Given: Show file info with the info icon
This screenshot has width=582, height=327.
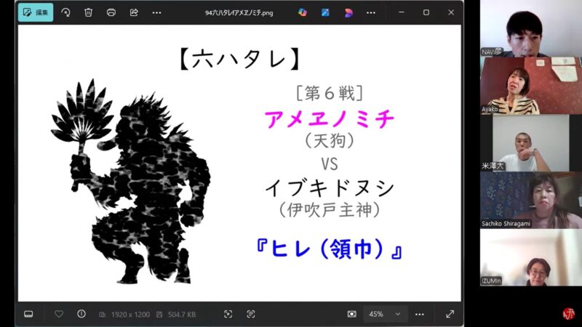Looking at the screenshot, I should pos(81,315).
